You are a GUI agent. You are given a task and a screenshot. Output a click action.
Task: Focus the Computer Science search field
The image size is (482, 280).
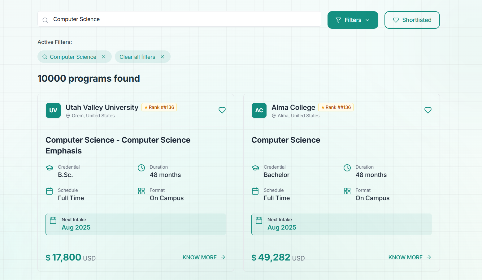[179, 19]
